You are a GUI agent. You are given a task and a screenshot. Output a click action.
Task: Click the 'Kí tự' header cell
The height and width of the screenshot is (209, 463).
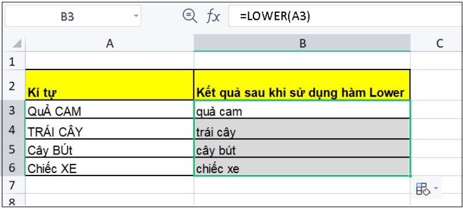click(109, 85)
